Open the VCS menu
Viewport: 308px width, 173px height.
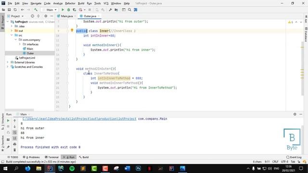tap(106, 3)
